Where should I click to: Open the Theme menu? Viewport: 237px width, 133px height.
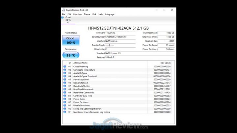(87, 14)
